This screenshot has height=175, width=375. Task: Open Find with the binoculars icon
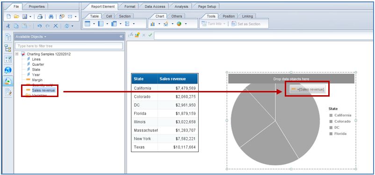coord(51,16)
